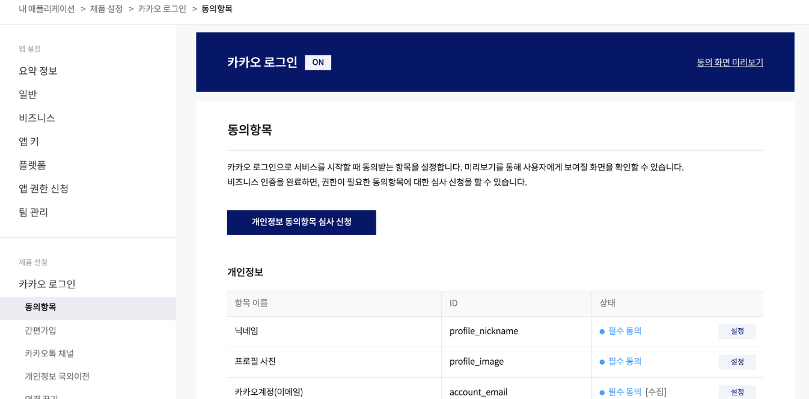Click the 앱 설정 sidebar label
The width and height of the screenshot is (809, 399).
click(30, 49)
